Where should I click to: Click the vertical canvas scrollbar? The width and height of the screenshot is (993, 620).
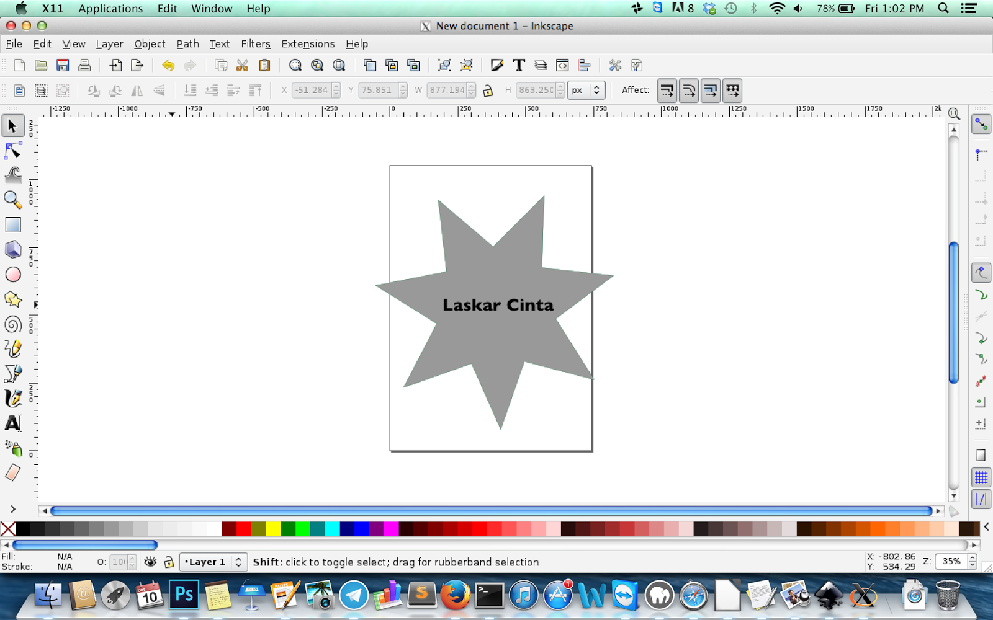pos(954,312)
